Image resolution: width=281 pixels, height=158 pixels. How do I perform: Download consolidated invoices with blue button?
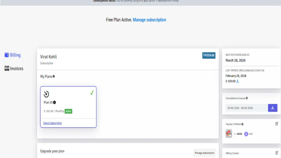click(x=273, y=108)
